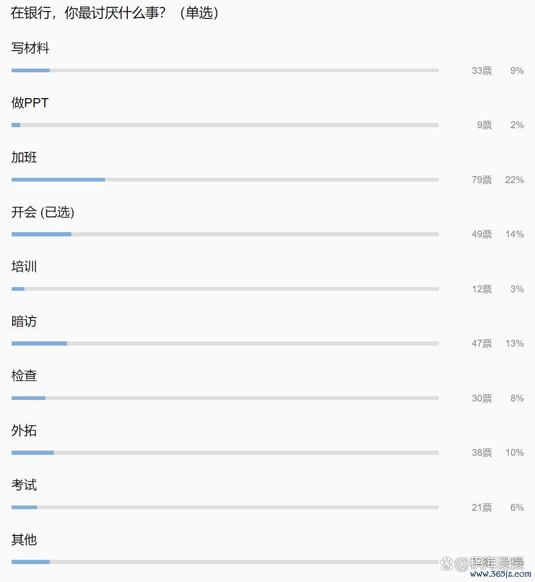Screen dimensions: 535x582
Task: Click the 79票 vote count
Action: click(482, 180)
